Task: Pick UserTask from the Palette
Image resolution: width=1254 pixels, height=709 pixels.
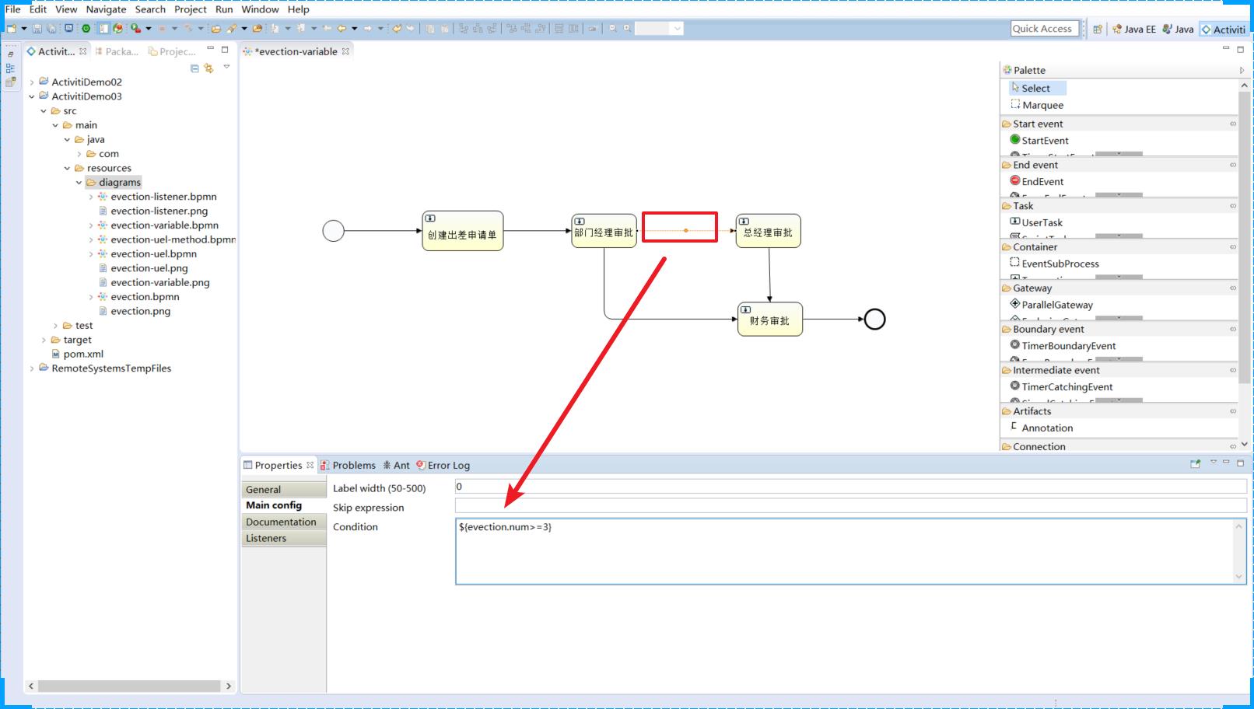Action: tap(1035, 222)
